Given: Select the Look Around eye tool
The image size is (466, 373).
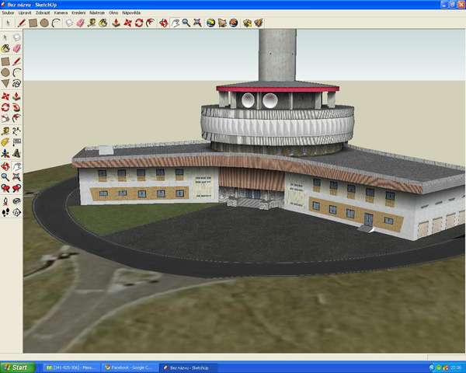Looking at the screenshot, I should click(x=16, y=201).
